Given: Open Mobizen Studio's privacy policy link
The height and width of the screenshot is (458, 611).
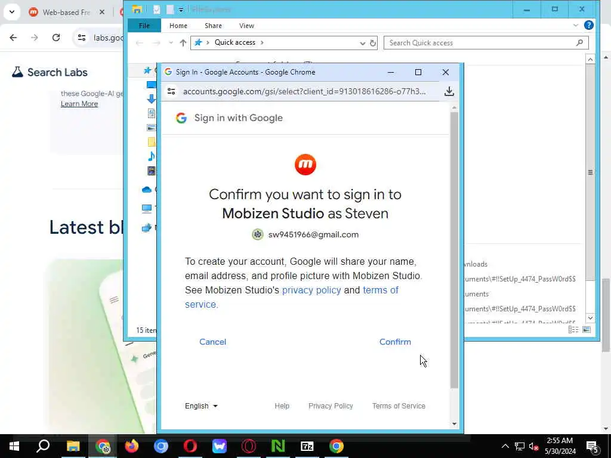Looking at the screenshot, I should coord(311,290).
